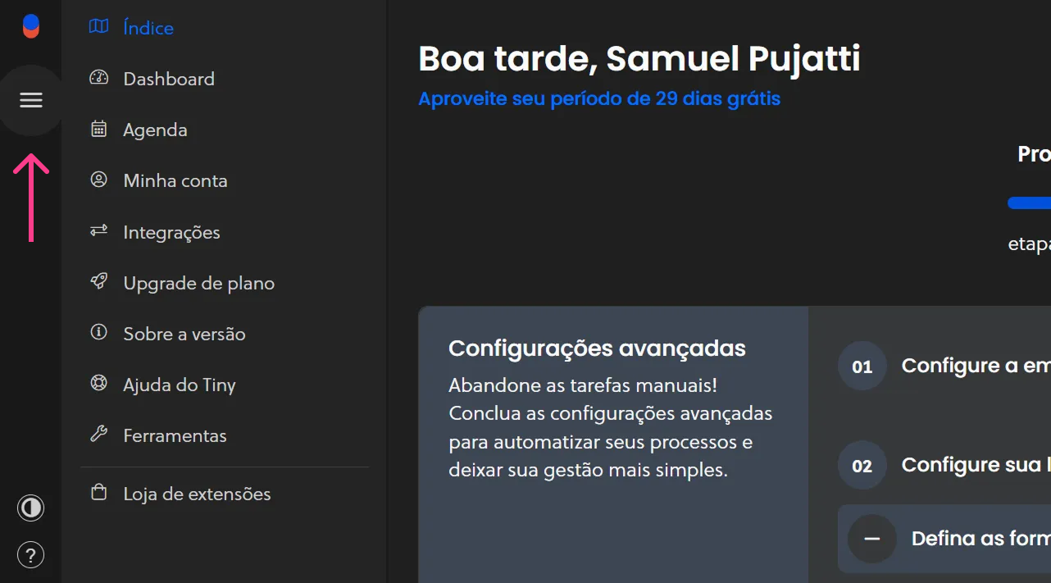
Task: Toggle dark/light contrast theme icon
Action: click(x=31, y=508)
